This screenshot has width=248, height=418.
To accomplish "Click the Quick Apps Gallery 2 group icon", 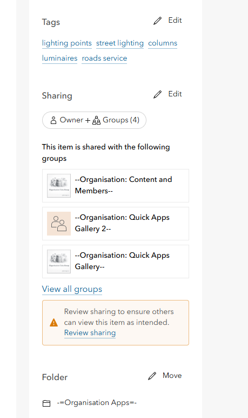I will tap(59, 224).
